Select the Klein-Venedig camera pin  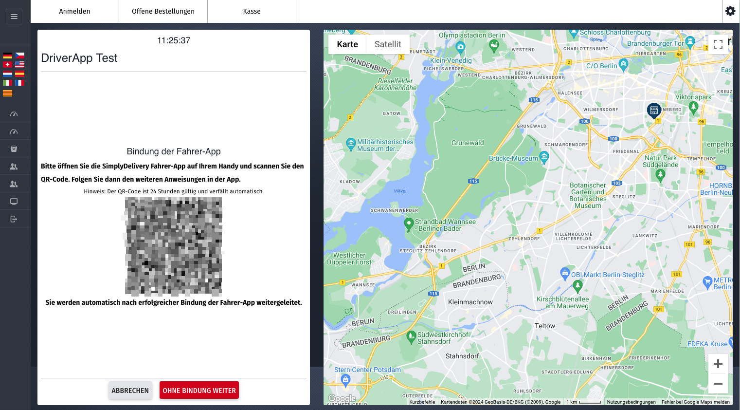tap(460, 48)
